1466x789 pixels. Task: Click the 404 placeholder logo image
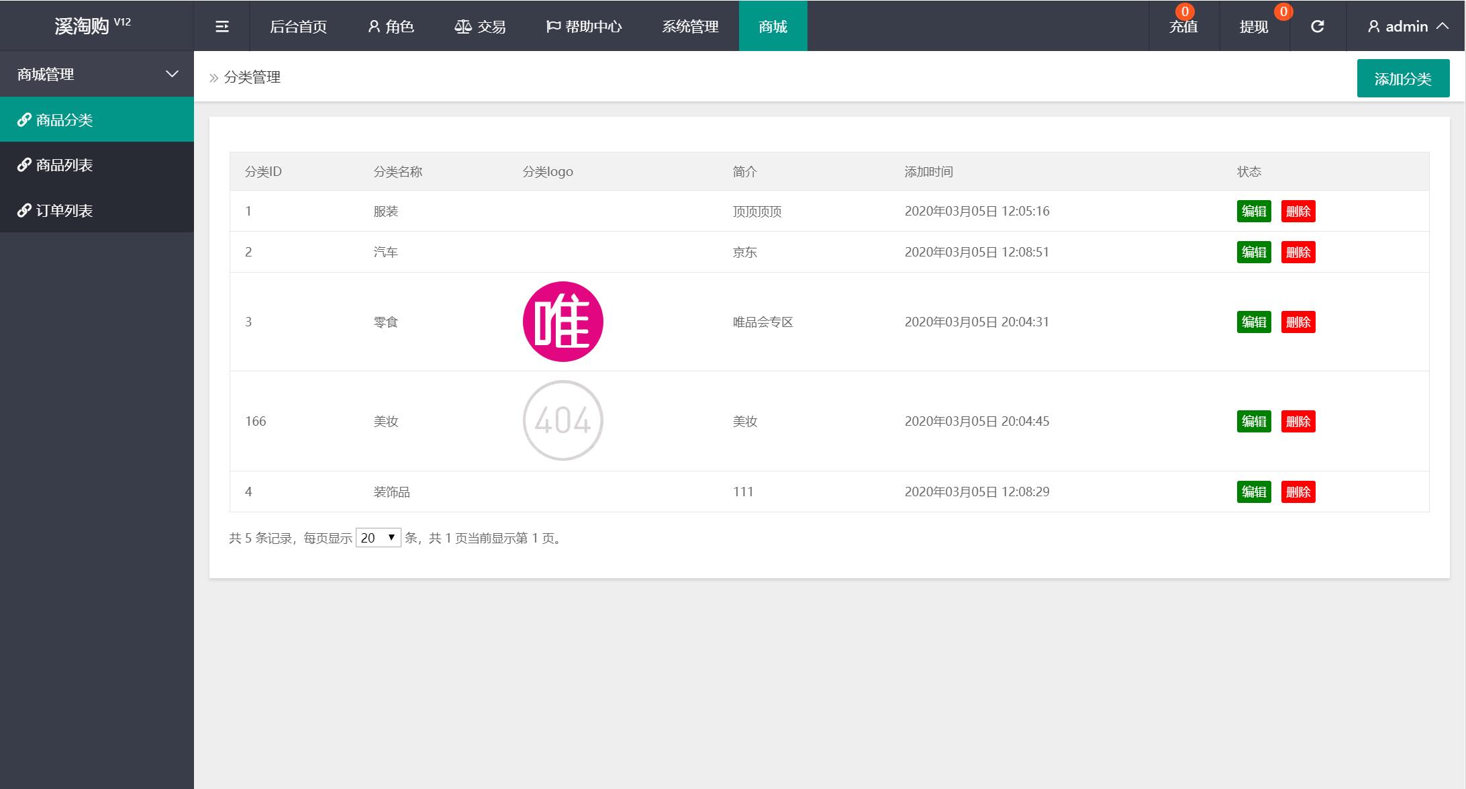563,420
